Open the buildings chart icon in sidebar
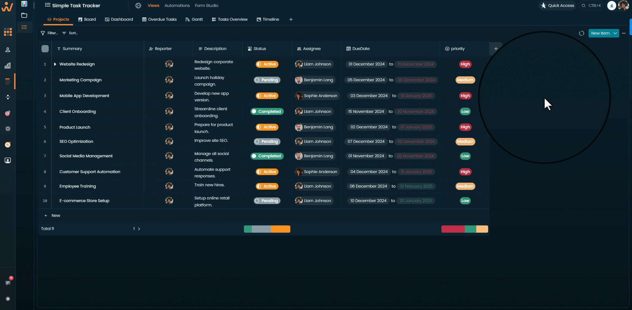The image size is (632, 310). coord(8,65)
